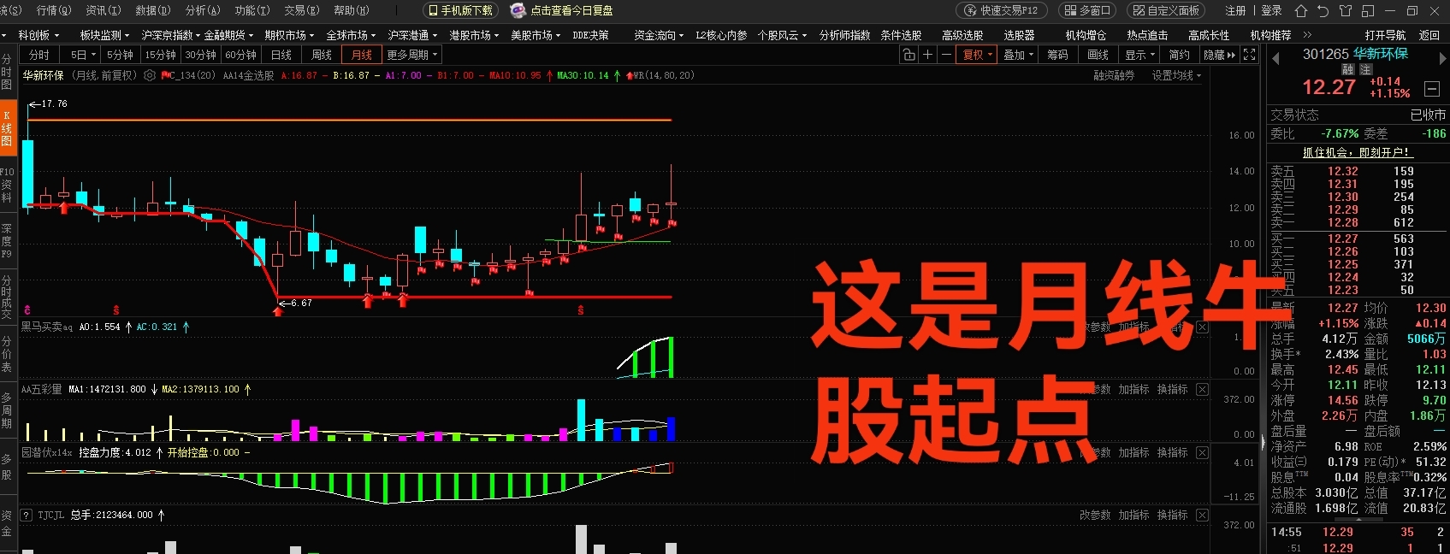Open the 帮助(H) menu
1450x554 pixels.
click(x=351, y=10)
